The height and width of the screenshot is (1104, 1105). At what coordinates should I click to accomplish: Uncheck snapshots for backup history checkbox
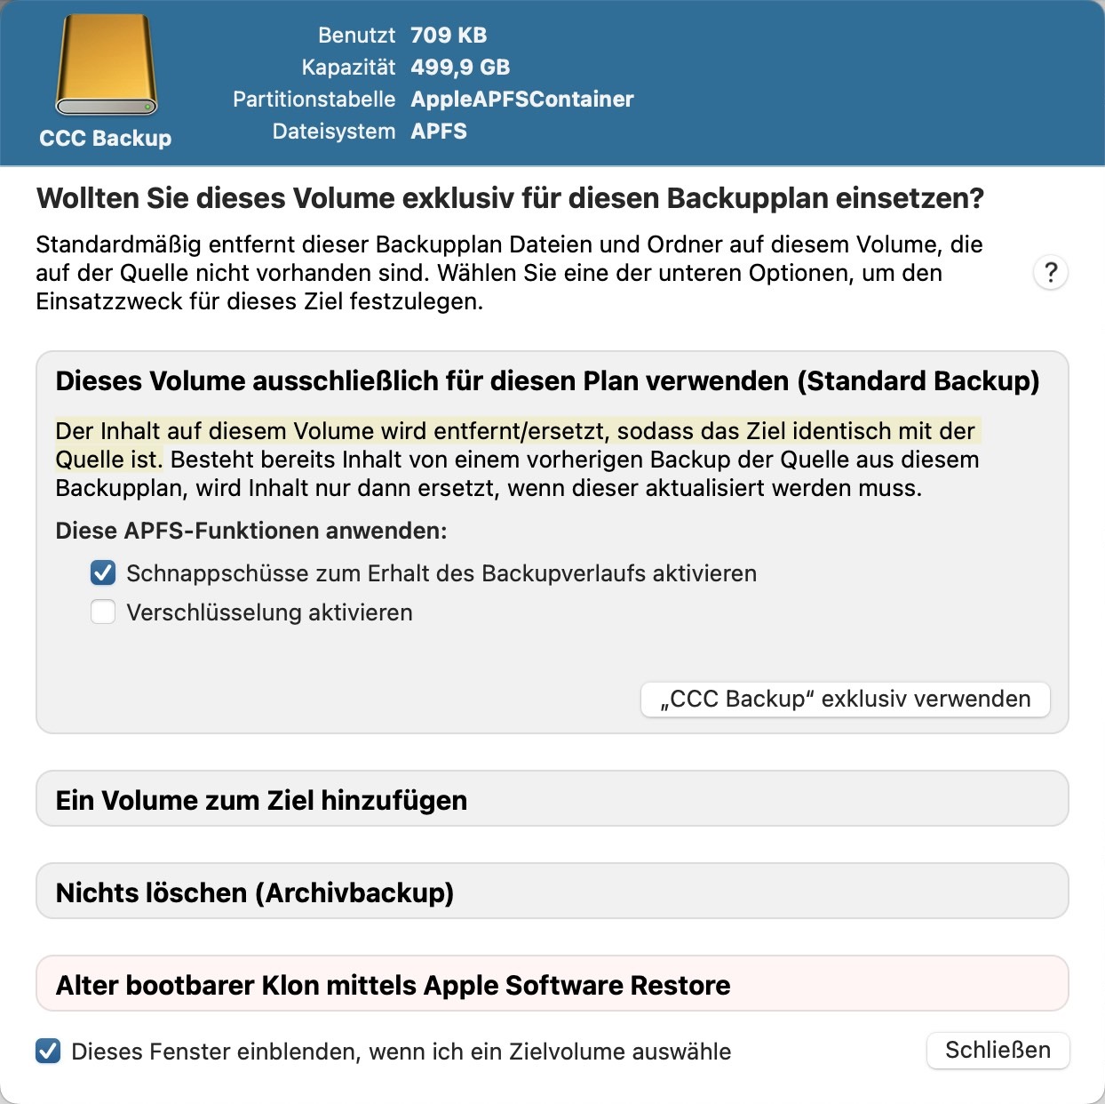point(103,573)
